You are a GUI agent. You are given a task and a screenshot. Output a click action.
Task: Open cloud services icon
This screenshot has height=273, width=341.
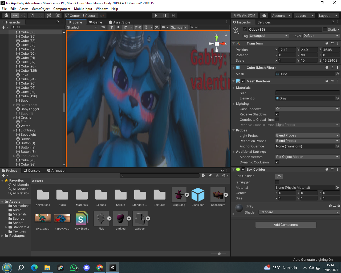tap(264, 15)
